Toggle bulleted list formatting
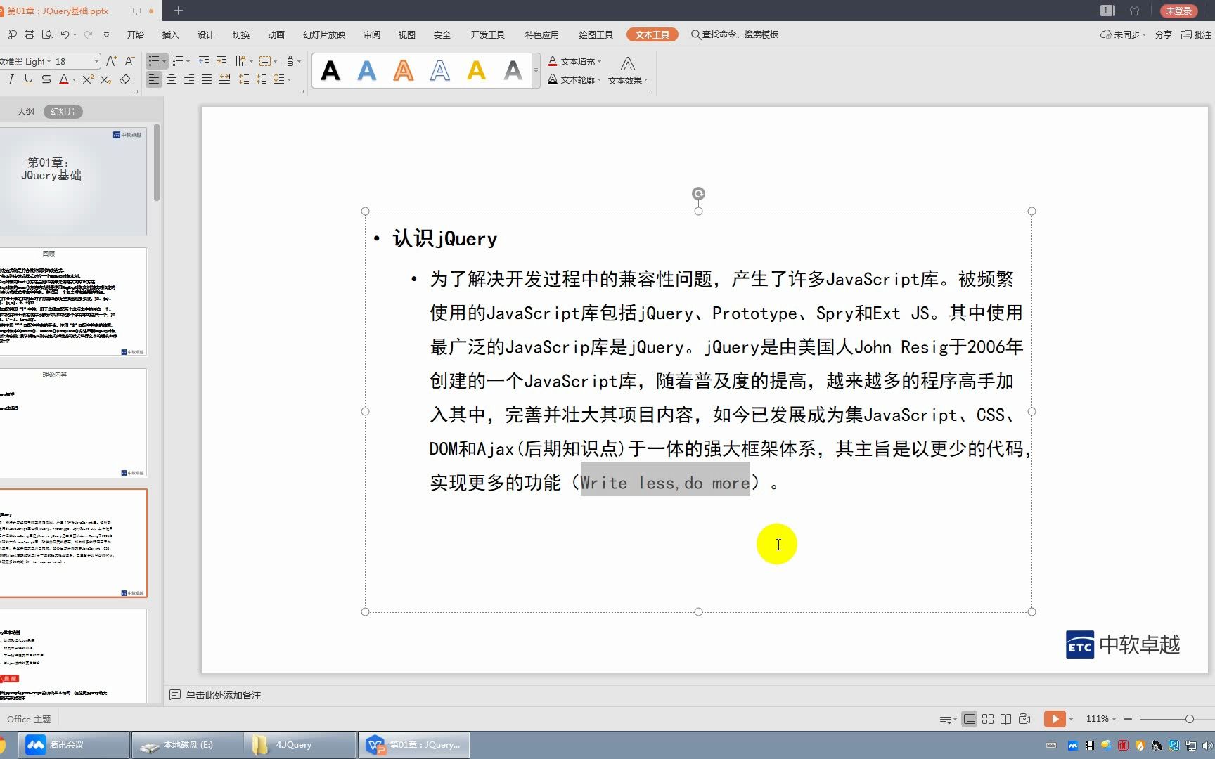This screenshot has height=759, width=1215. (x=153, y=61)
